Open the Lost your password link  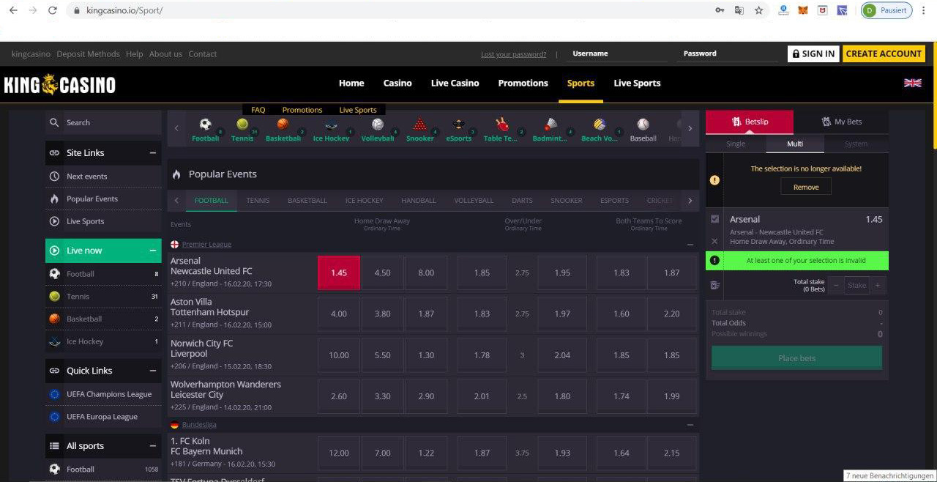(x=513, y=54)
